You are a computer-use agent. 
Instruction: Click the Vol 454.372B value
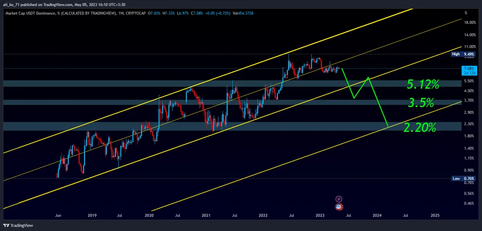tap(244, 13)
